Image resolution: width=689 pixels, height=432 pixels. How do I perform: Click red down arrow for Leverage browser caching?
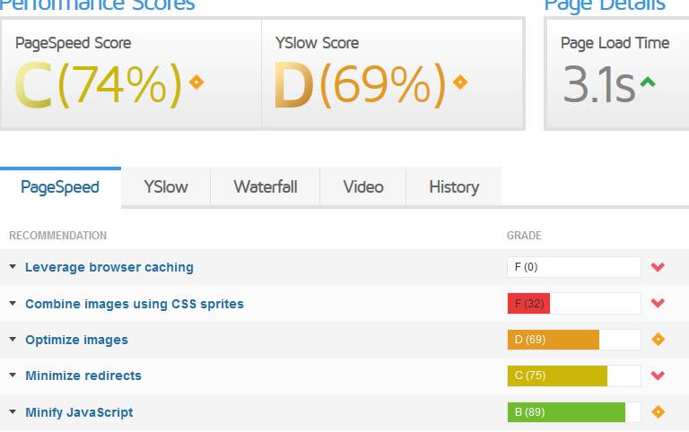click(x=658, y=267)
